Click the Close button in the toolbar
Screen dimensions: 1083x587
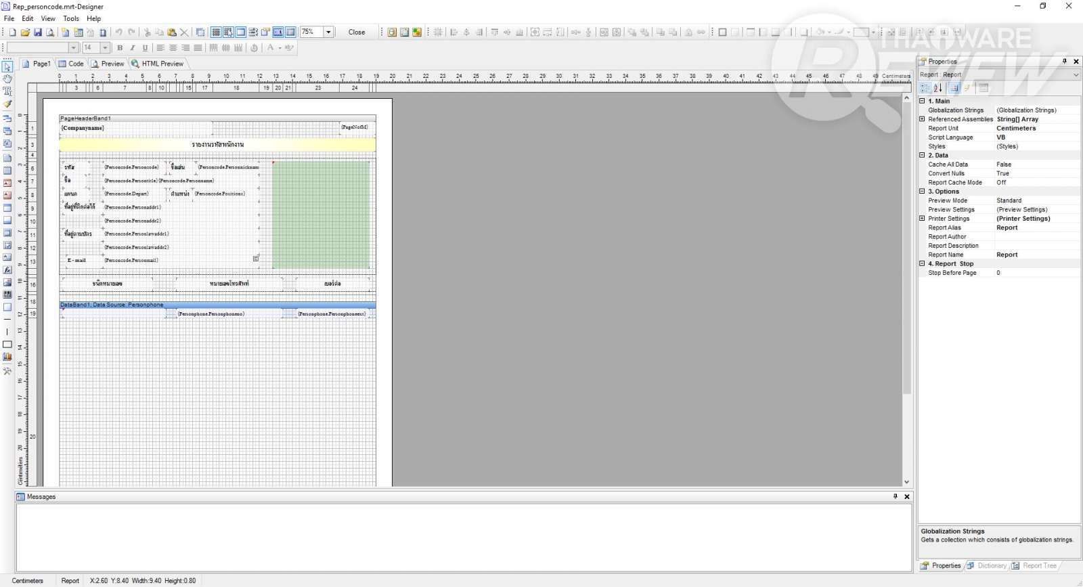357,32
